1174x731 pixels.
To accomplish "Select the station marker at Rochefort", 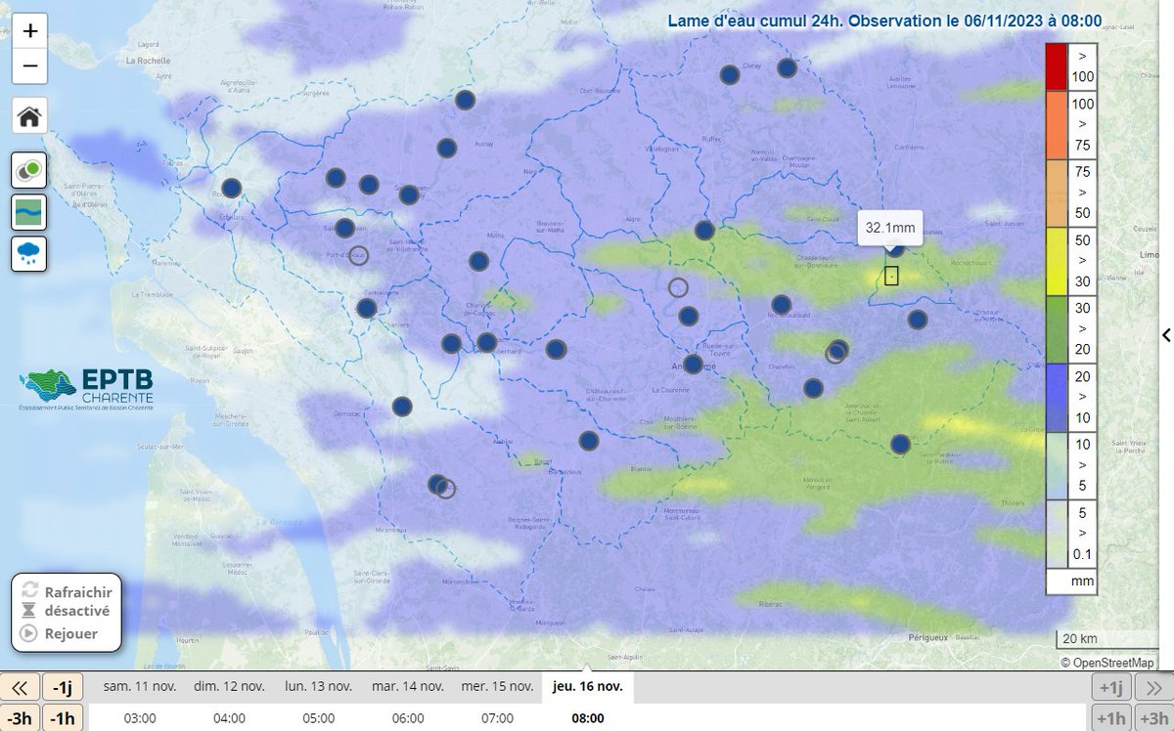I will tap(232, 188).
